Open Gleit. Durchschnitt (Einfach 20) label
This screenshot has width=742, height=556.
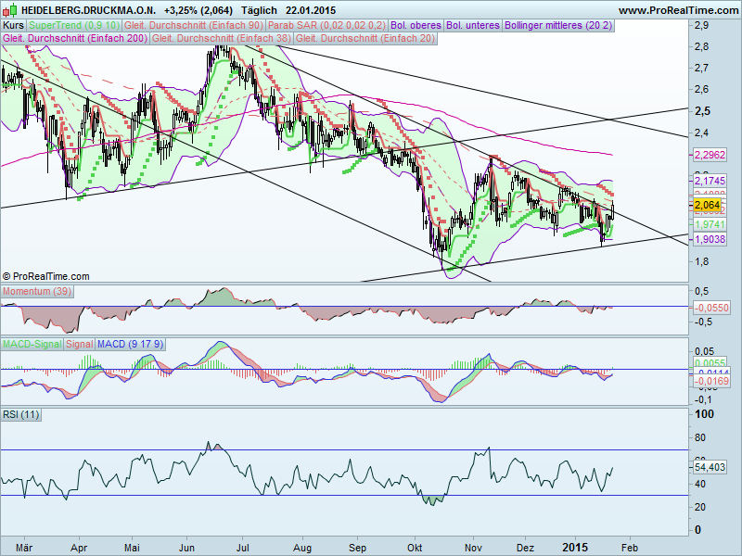(x=365, y=38)
